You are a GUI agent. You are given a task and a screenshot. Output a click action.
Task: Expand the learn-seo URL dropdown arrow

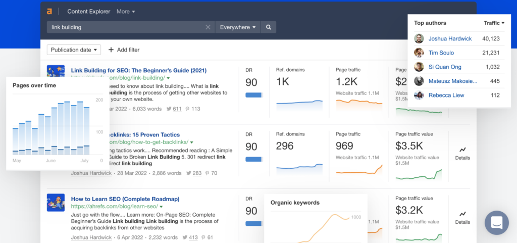coord(161,207)
